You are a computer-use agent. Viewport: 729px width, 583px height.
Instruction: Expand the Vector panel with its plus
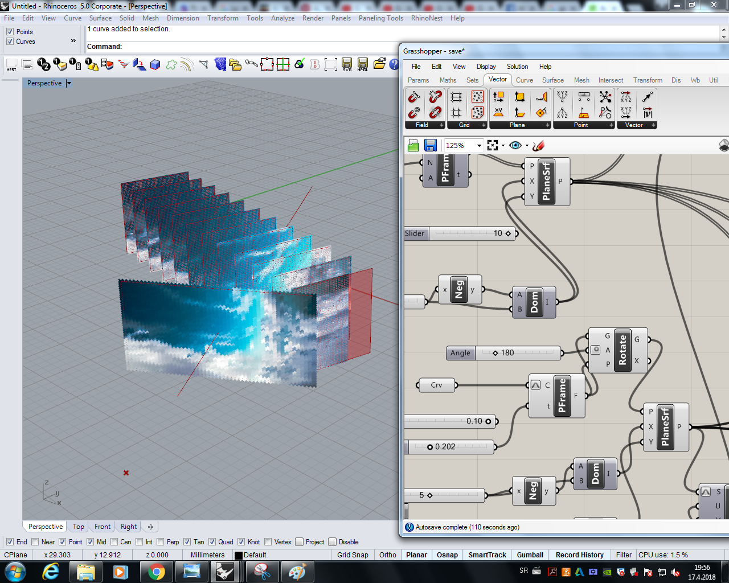coord(653,125)
